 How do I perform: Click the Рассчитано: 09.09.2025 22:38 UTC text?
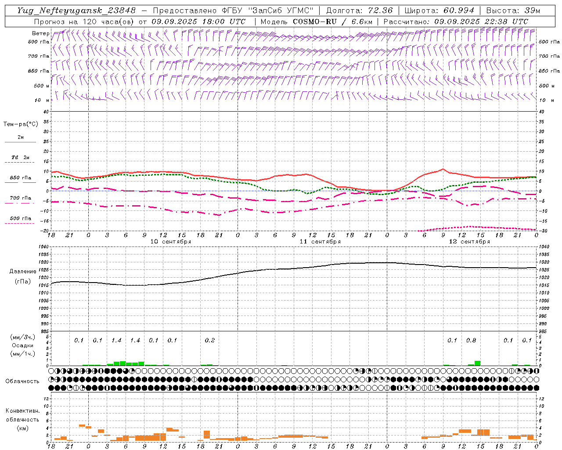pos(456,22)
